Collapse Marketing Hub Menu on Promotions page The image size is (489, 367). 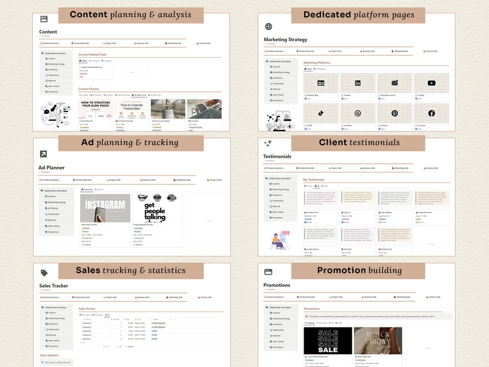267,307
